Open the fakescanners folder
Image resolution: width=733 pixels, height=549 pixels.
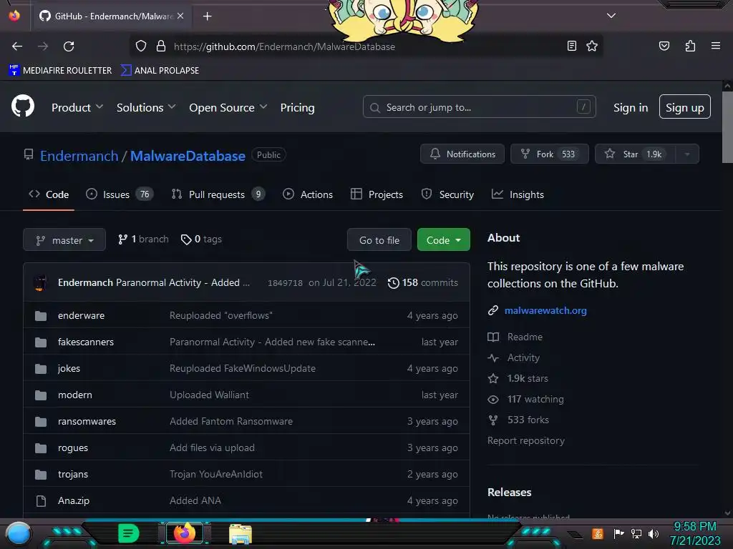tap(86, 342)
